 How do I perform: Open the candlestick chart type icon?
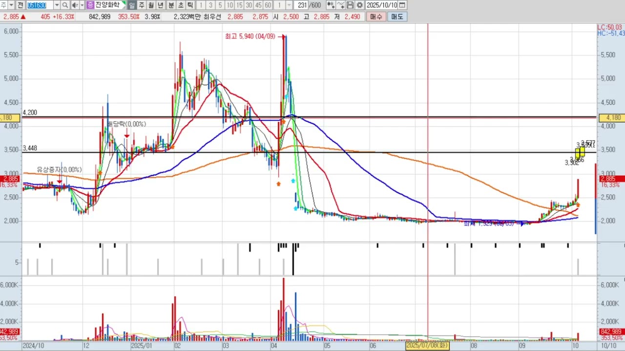[331, 5]
